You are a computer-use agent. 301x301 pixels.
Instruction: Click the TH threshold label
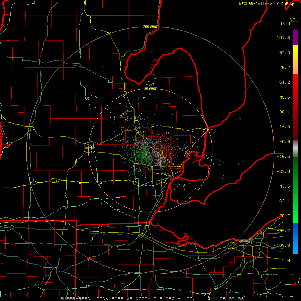pos(287,261)
